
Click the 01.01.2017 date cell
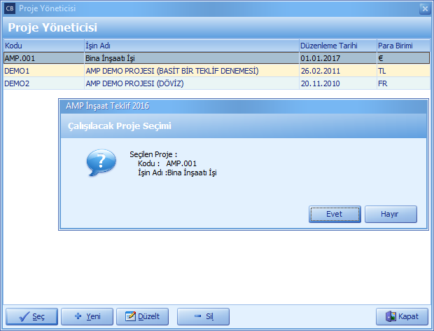337,59
